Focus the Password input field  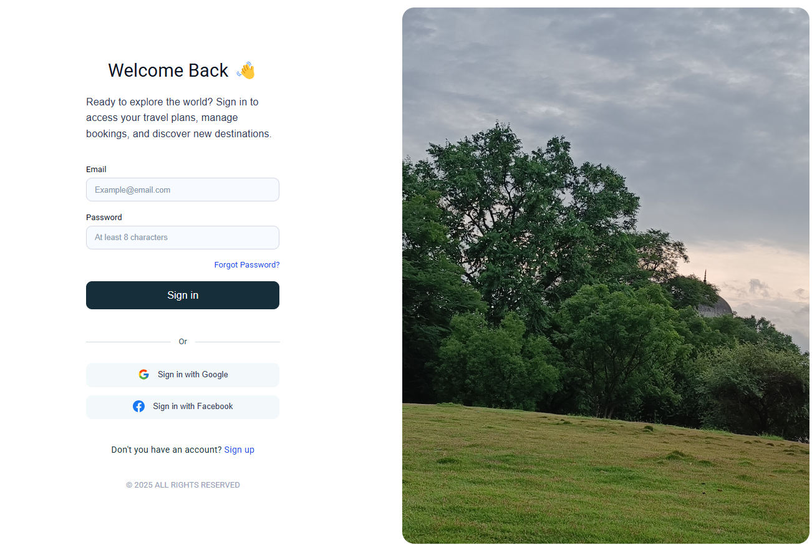[183, 238]
